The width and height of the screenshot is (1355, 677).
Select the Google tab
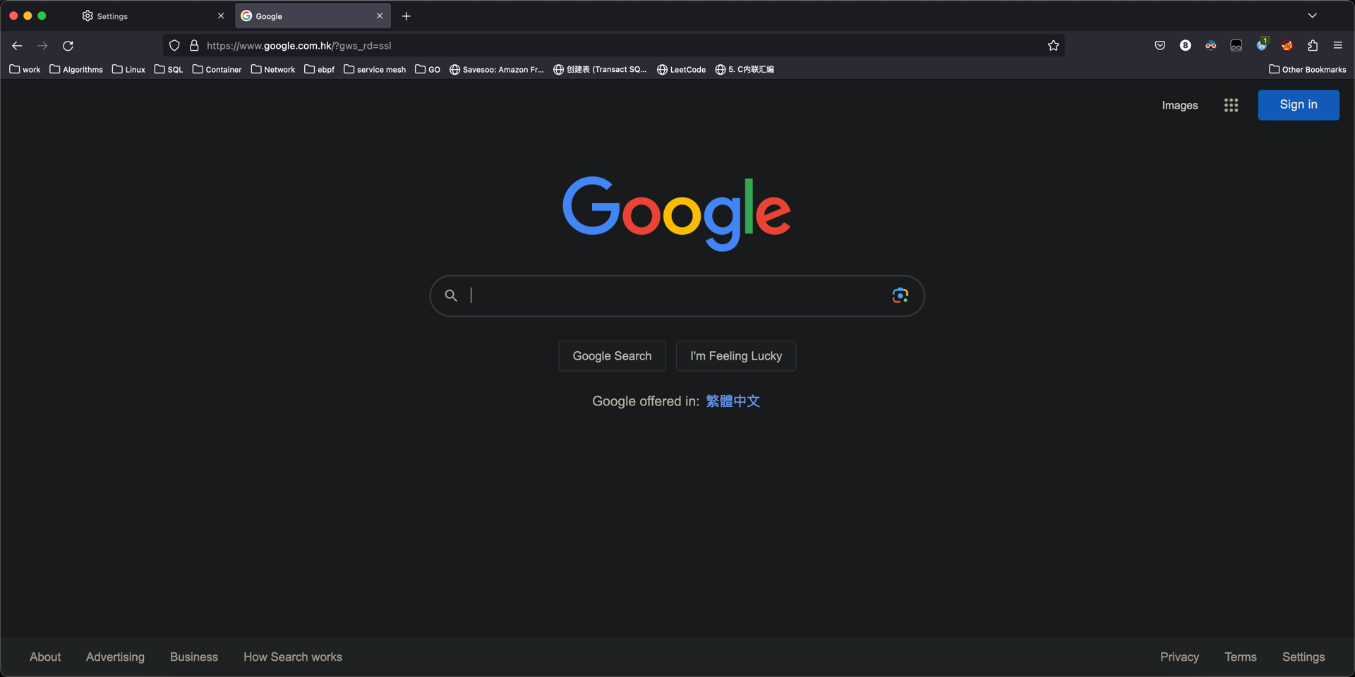pyautogui.click(x=313, y=16)
